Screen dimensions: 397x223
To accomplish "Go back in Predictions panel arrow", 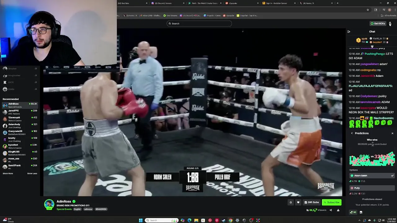I will click(x=352, y=133).
